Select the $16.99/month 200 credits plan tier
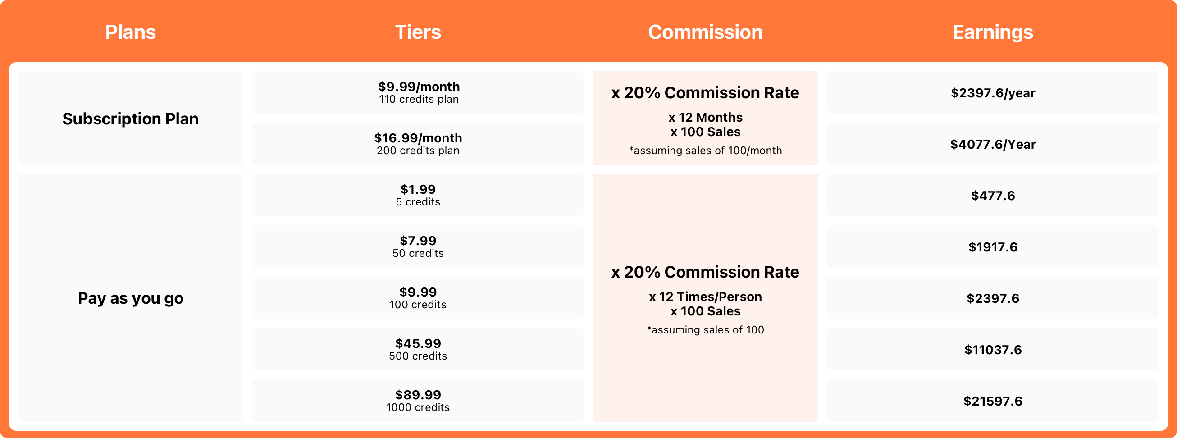The height and width of the screenshot is (438, 1177). click(x=418, y=143)
